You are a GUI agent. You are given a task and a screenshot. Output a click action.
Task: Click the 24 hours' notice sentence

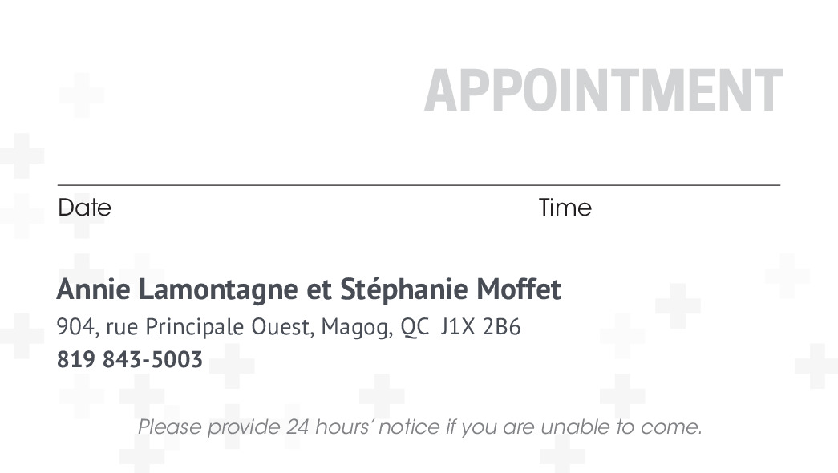[419, 426]
